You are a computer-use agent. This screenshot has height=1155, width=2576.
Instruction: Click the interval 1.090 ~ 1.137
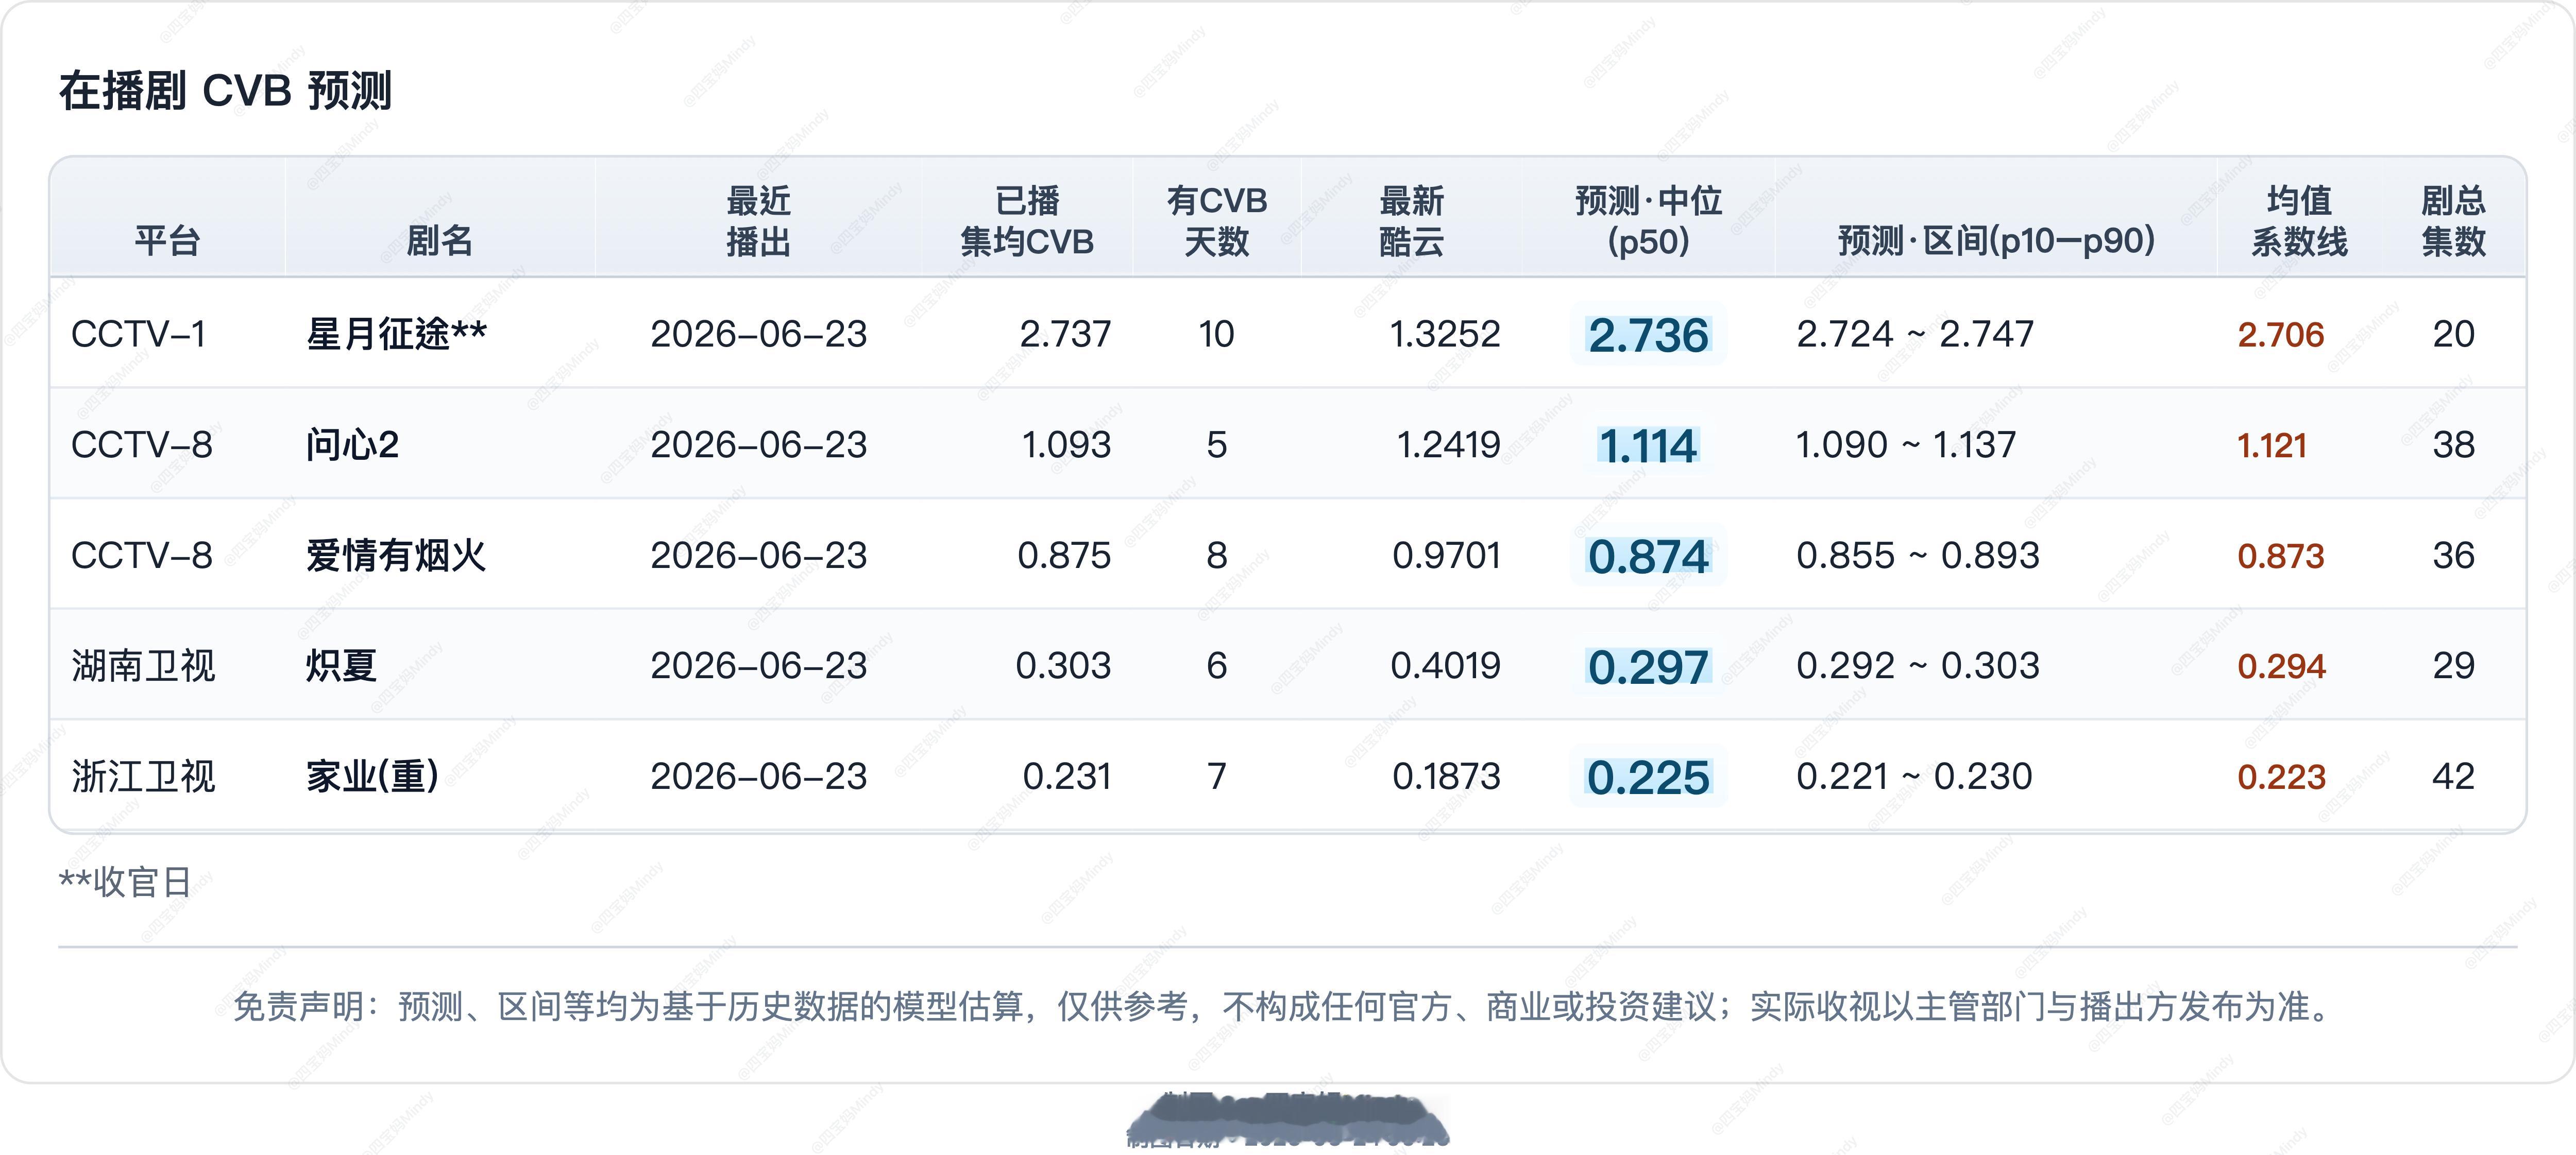click(1906, 444)
